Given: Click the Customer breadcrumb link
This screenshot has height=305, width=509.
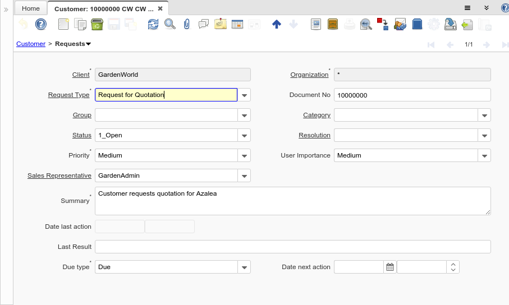Looking at the screenshot, I should click(31, 44).
